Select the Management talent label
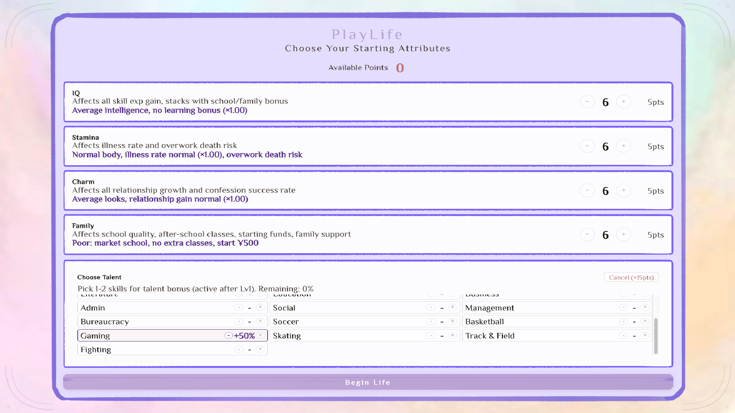Image resolution: width=735 pixels, height=413 pixels. point(490,308)
